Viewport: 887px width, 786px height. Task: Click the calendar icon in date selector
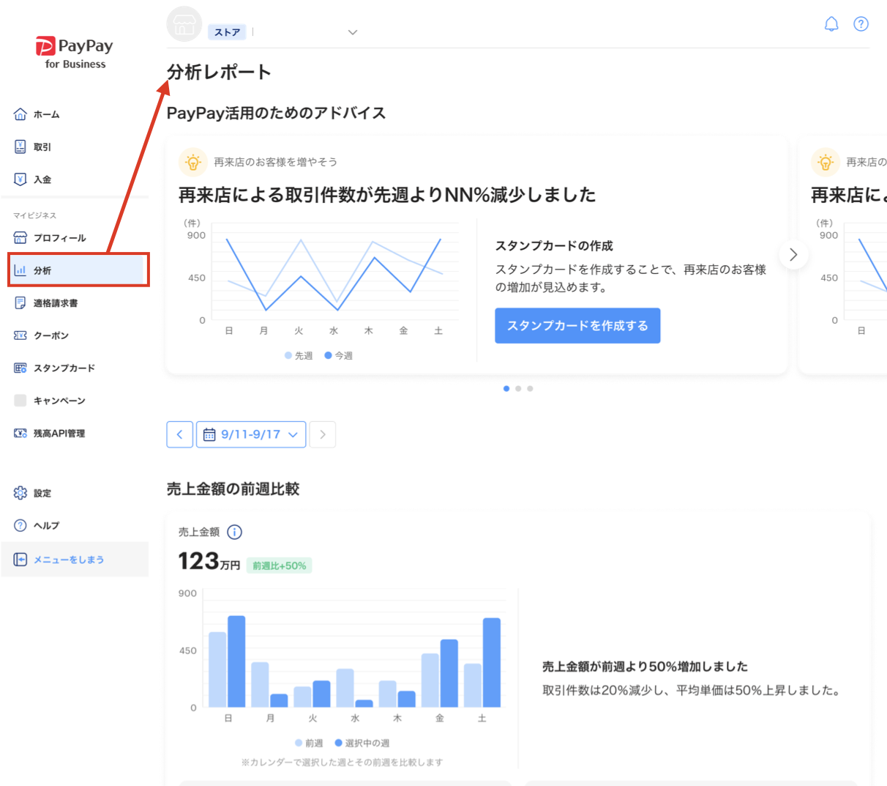[x=209, y=434]
